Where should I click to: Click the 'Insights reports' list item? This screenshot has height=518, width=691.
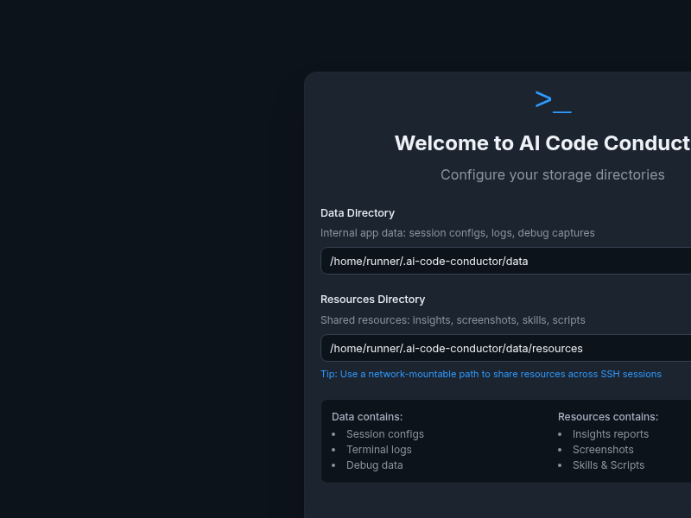click(x=611, y=434)
